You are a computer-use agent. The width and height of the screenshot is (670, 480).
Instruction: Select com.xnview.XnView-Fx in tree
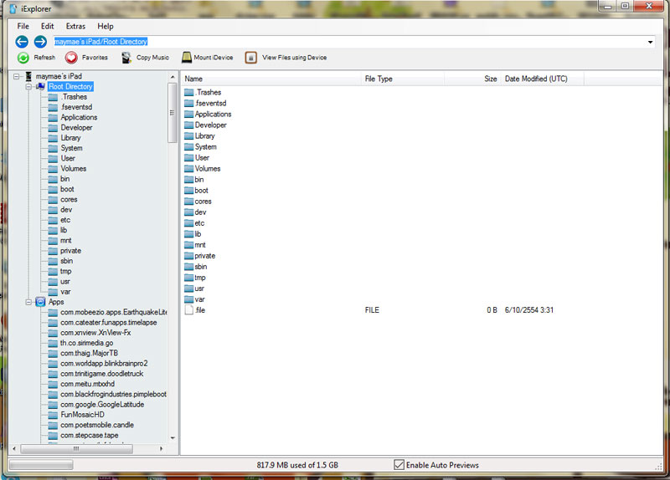pos(95,333)
